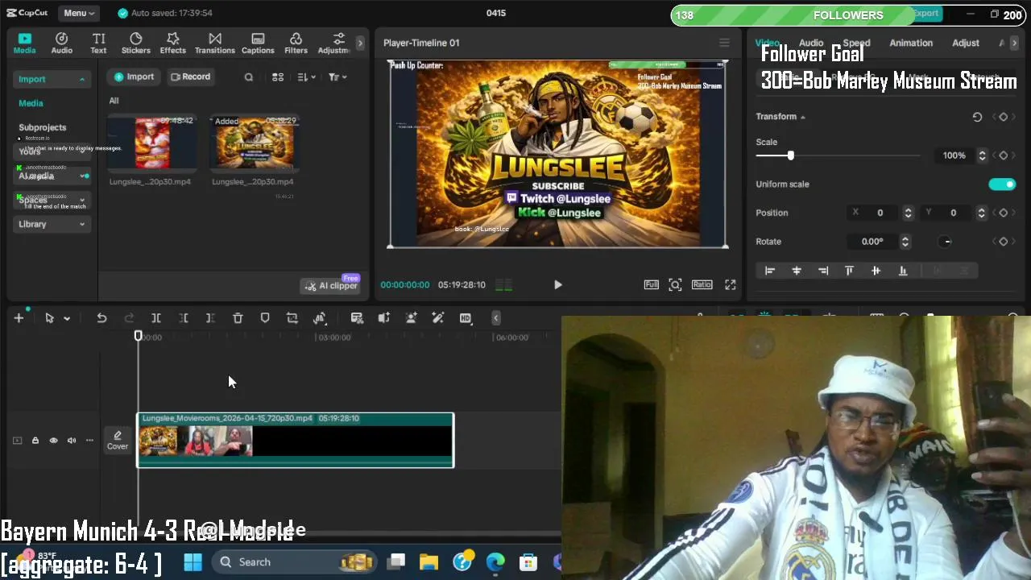Select the Added Lungslee media thumbnail
The height and width of the screenshot is (580, 1031).
255,143
